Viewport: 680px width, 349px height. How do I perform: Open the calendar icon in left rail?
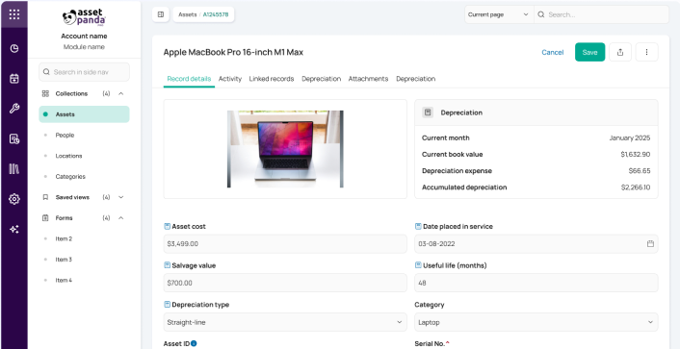pos(13,79)
